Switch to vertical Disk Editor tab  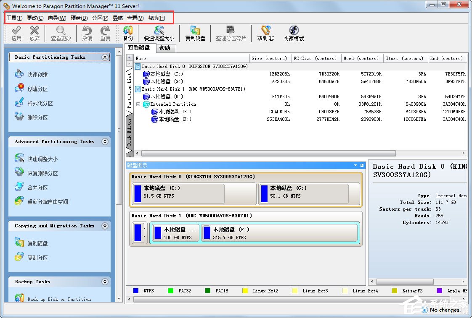click(130, 132)
